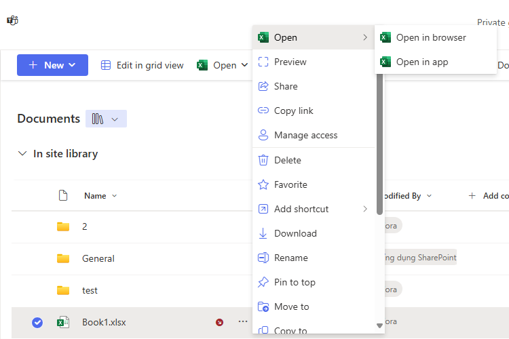Click Add column plus icon
Screen dimensions: 509x339
pyautogui.click(x=472, y=196)
